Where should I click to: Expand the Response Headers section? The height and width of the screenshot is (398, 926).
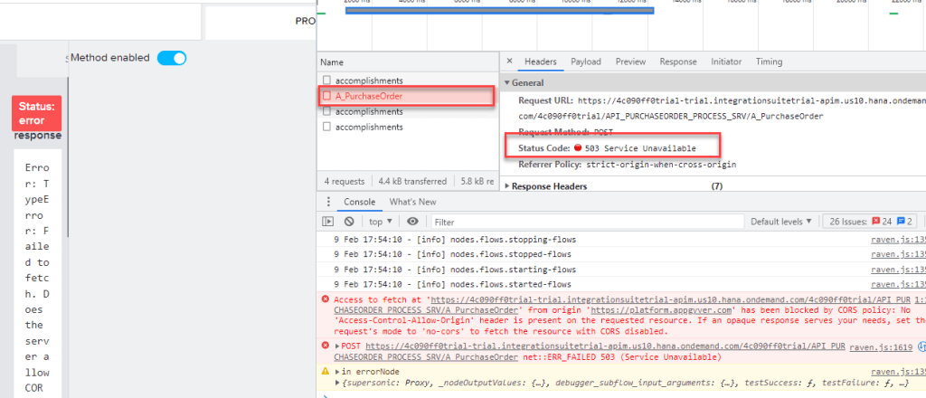click(x=507, y=186)
